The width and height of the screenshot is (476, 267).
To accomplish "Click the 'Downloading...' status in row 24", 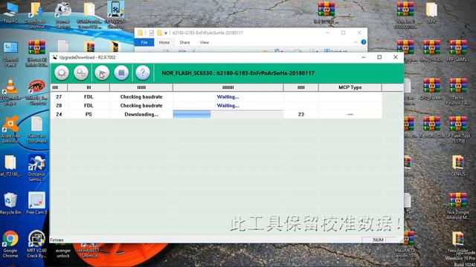I will click(141, 114).
